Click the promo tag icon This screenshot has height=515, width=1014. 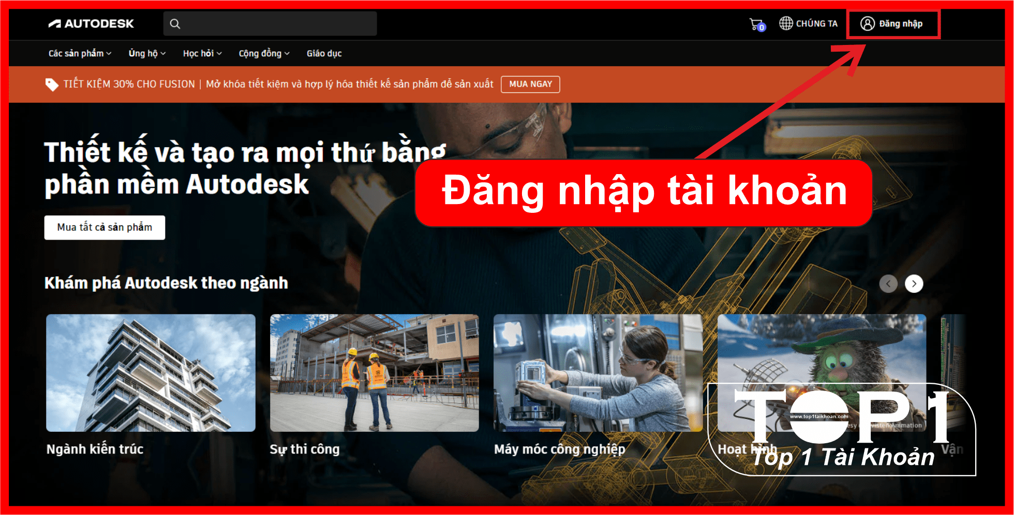52,84
